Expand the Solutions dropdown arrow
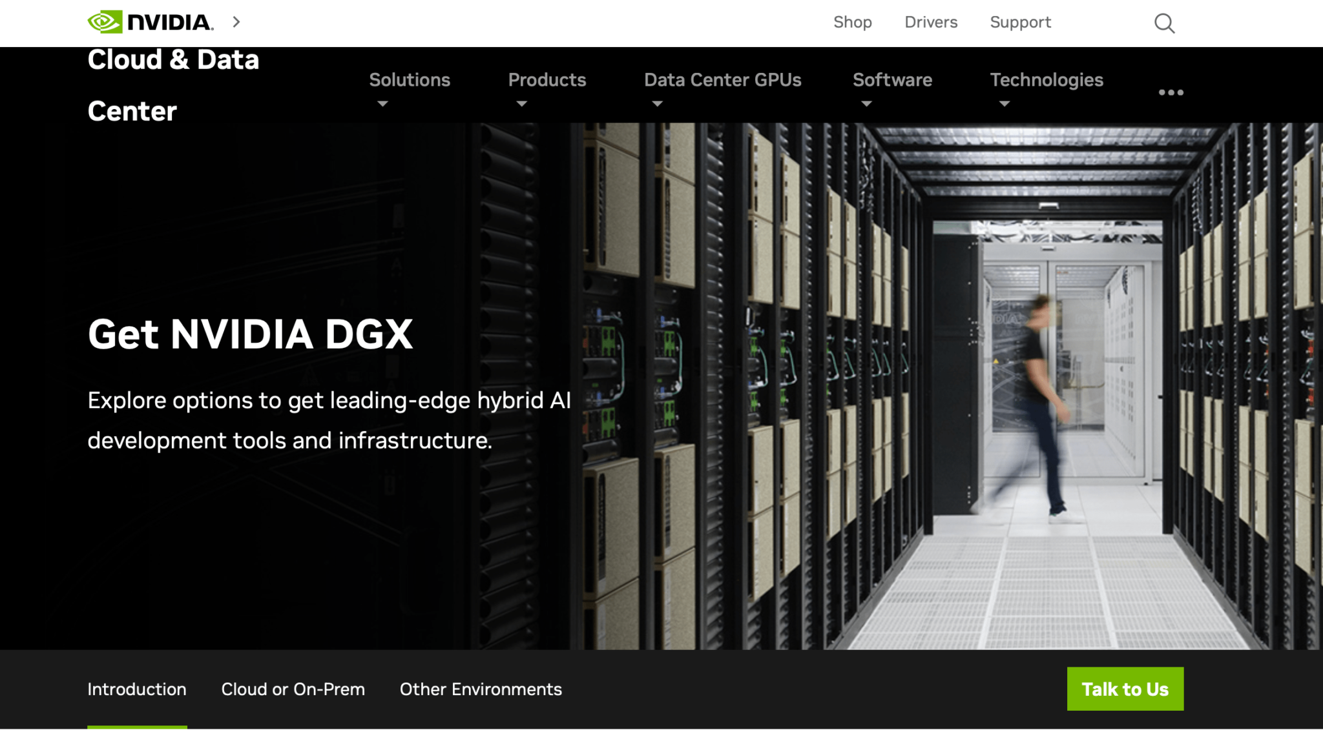 382,104
